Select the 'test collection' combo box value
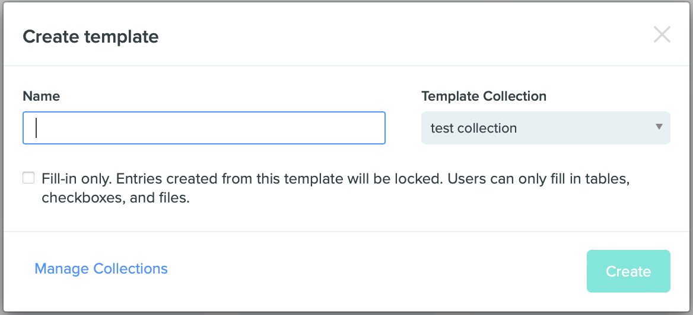This screenshot has height=315, width=693. click(474, 128)
